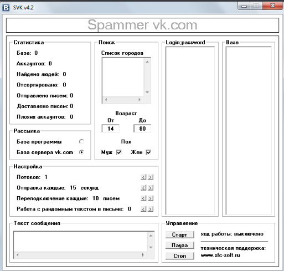This screenshot has width=284, height=271.
Task: Decrease the Отправка каждые seconds value
Action: point(143,188)
